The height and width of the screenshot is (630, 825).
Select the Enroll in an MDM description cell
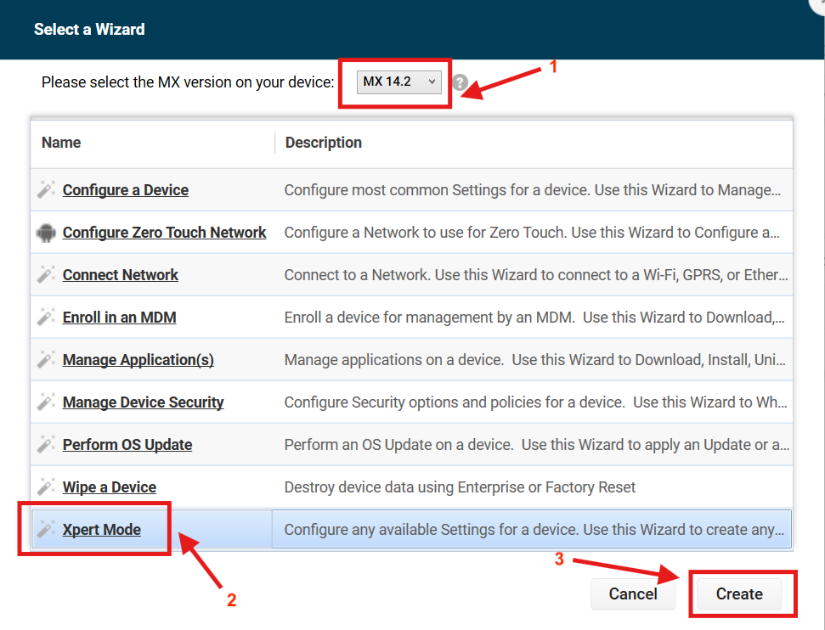pos(535,318)
